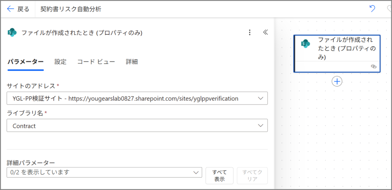This screenshot has height=190, width=392.
Task: Click the back arrow labeled 戻る
Action: (x=18, y=9)
